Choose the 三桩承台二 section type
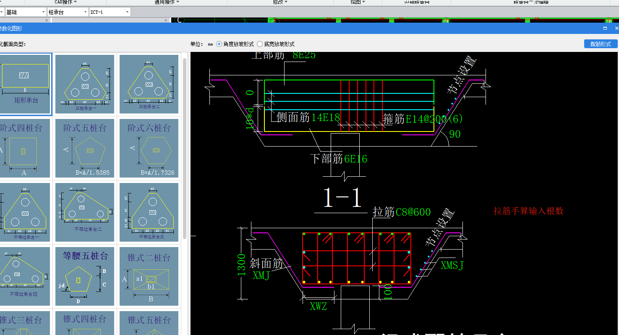The height and width of the screenshot is (335, 619). (149, 84)
